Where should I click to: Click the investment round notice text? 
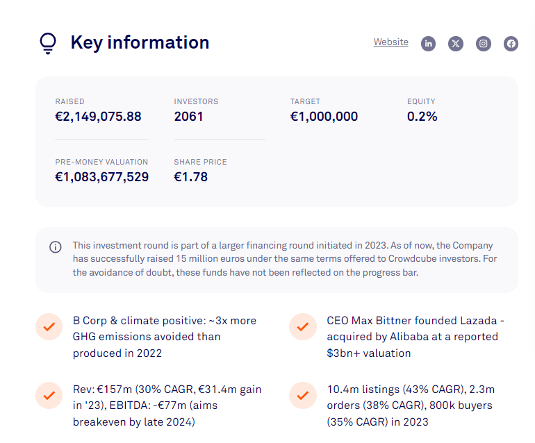point(283,259)
